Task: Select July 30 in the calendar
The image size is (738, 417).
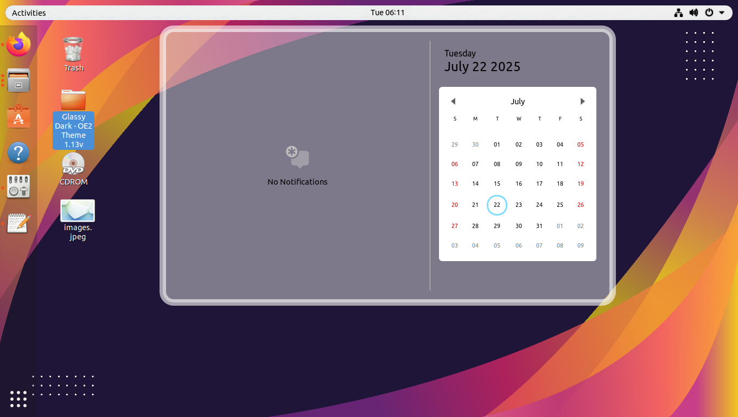Action: pos(519,226)
